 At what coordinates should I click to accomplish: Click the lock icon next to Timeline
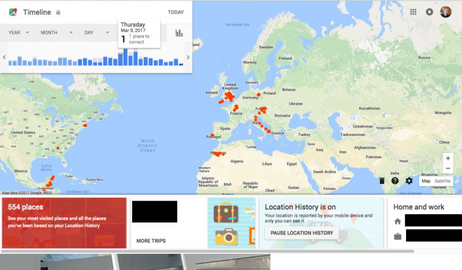point(58,12)
